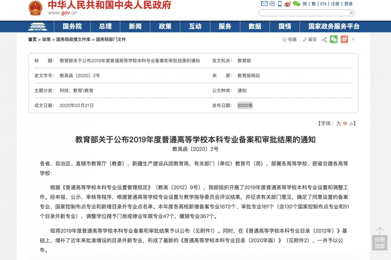Set font size to 中
The height and width of the screenshot is (260, 391).
tap(345, 123)
